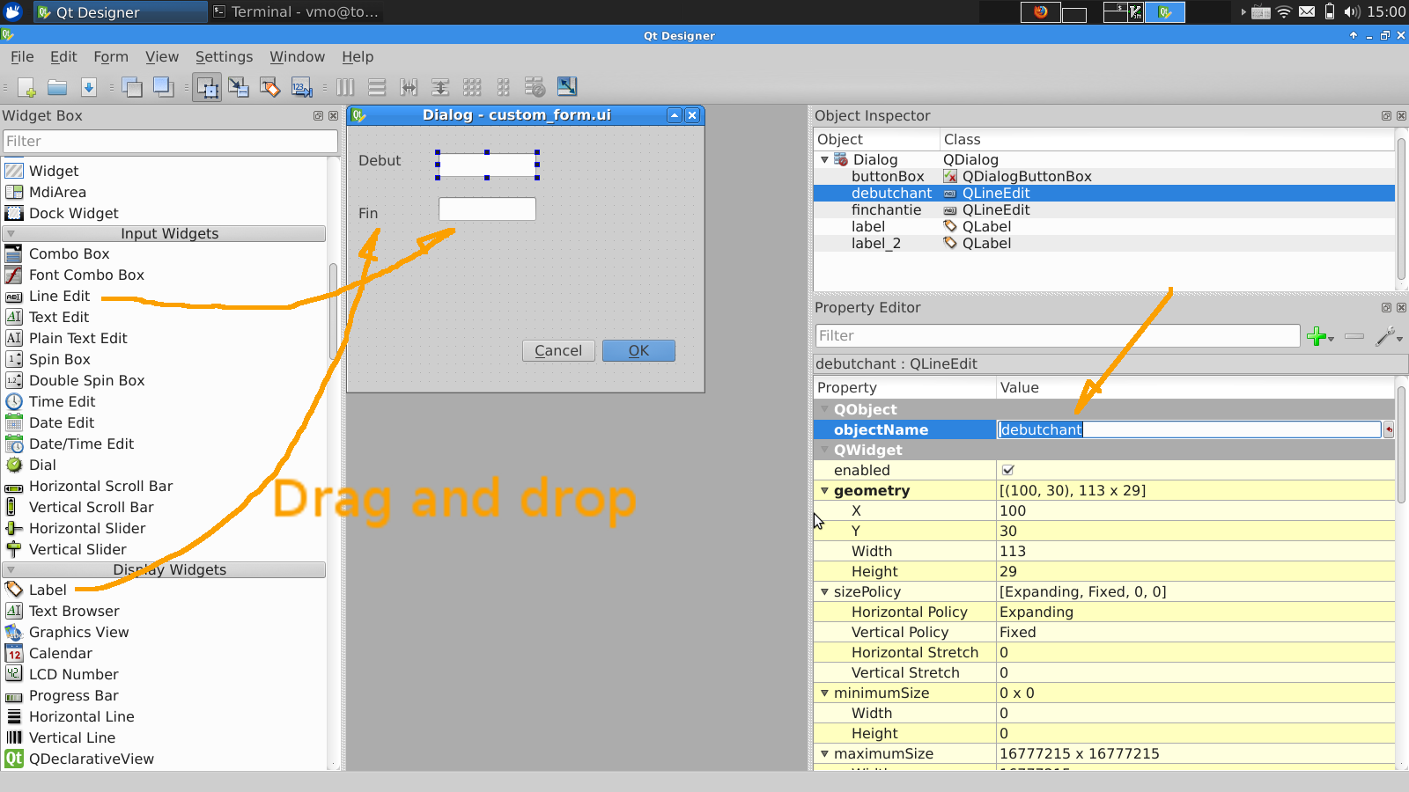Click the Send to Back icon
The width and height of the screenshot is (1409, 792).
(x=132, y=87)
